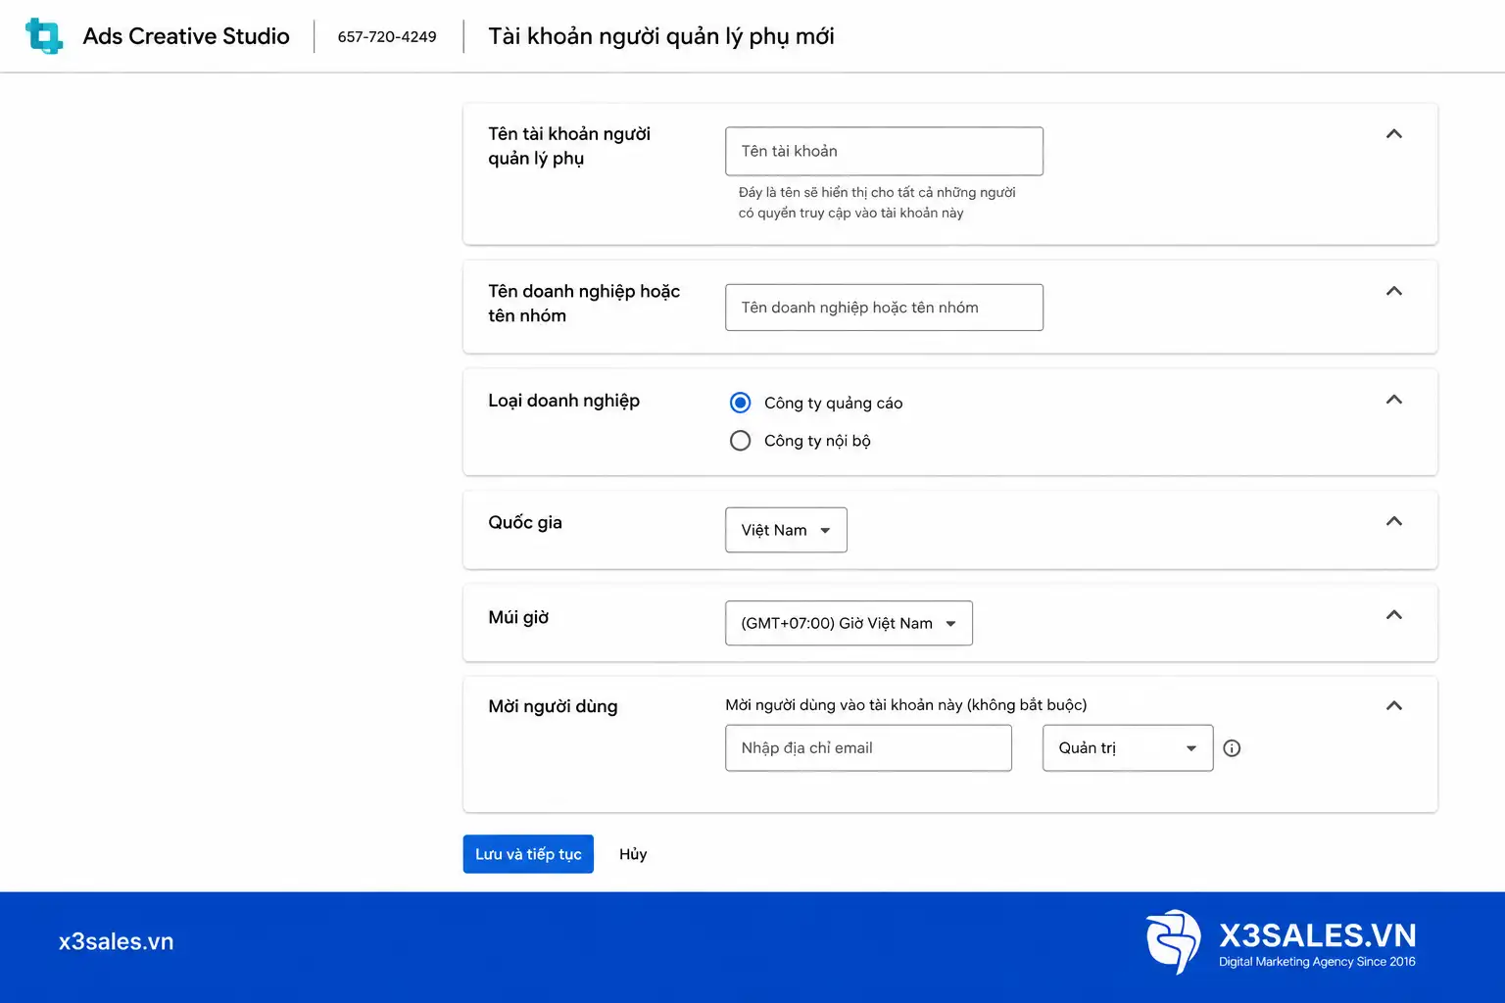Click the Tên doanh nghiệp hoặc tên nhóm field
Viewport: 1505px width, 1003px height.
point(884,308)
